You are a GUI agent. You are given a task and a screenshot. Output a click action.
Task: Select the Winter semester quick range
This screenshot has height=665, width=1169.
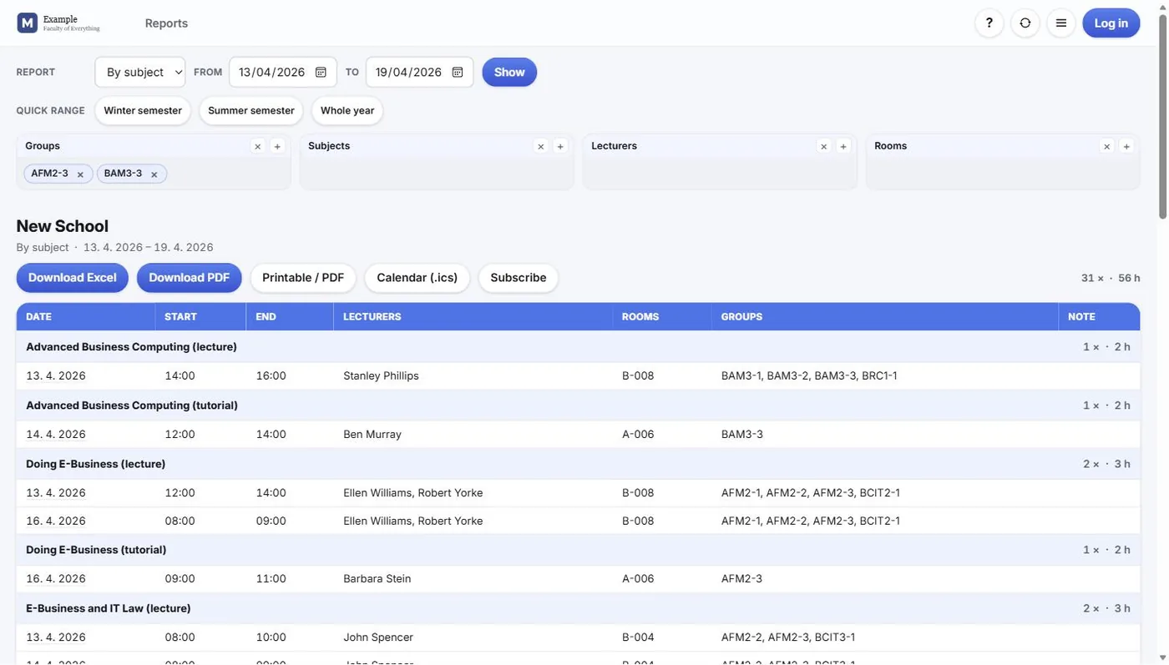point(143,111)
